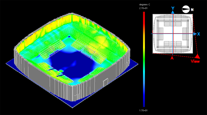Image resolution: width=207 pixels, height=115 pixels.
Task: Select the 'degrees C' legend label
Action: click(145, 5)
